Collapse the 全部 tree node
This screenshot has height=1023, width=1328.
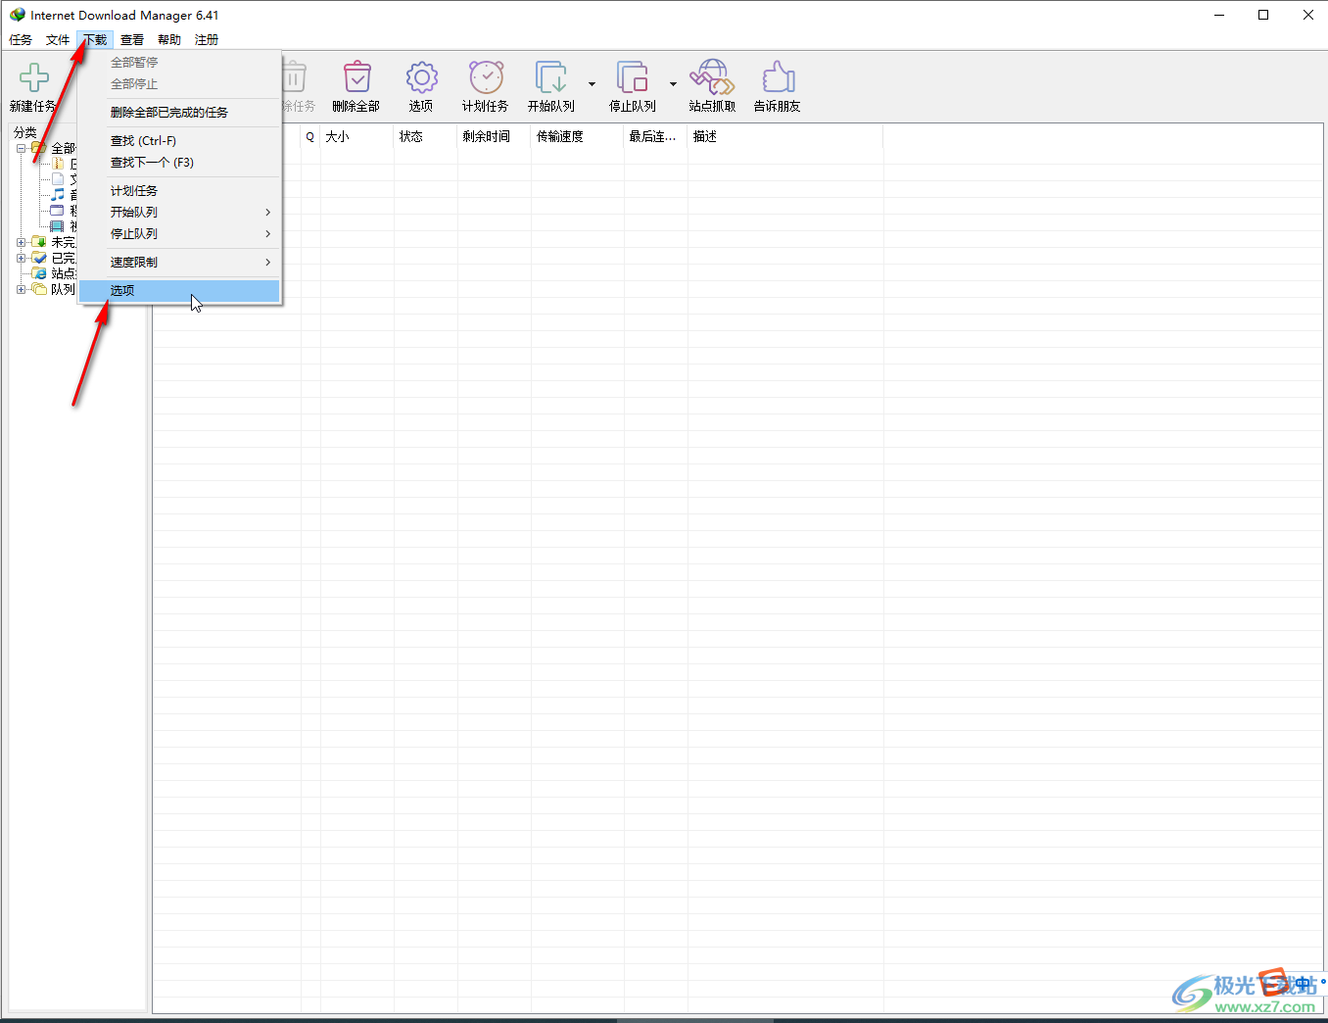point(21,148)
